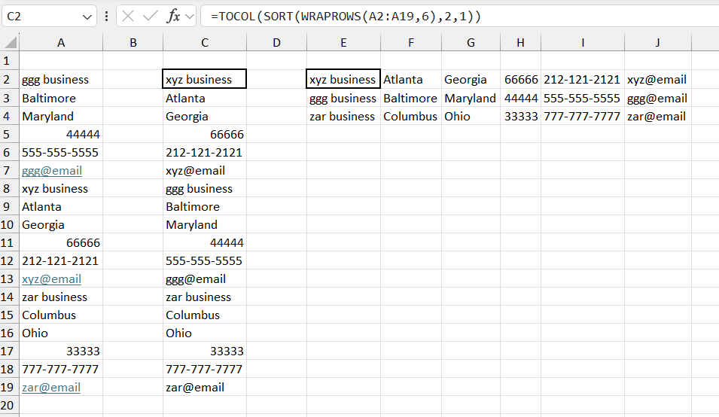Select column A header

click(61, 43)
